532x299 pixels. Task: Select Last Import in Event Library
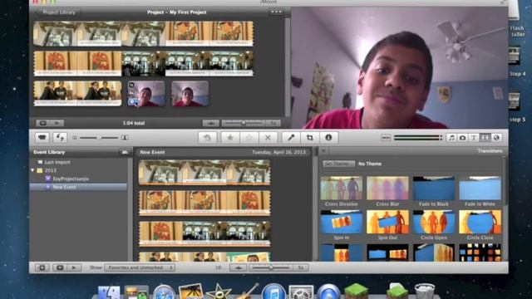tap(57, 162)
